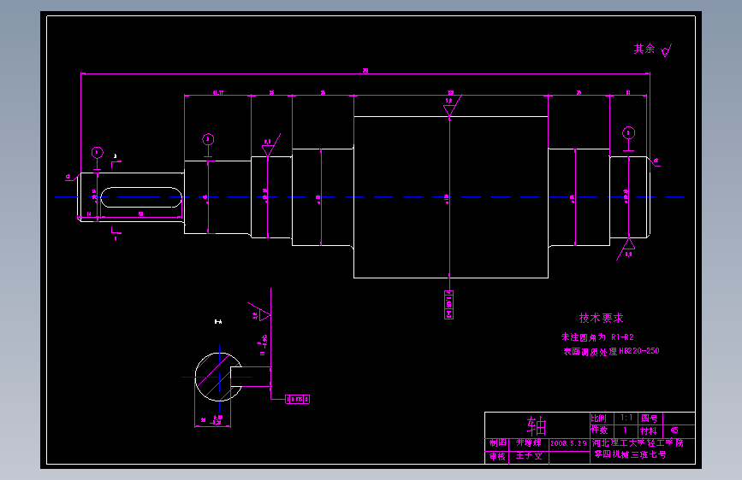Select the keyway slot outline on the shaft

pos(141,197)
